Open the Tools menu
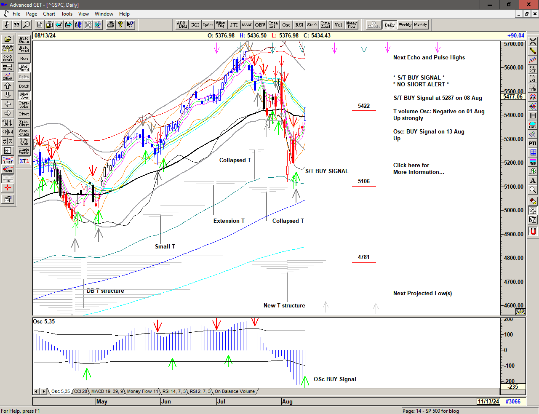Image resolution: width=539 pixels, height=414 pixels. [x=67, y=14]
